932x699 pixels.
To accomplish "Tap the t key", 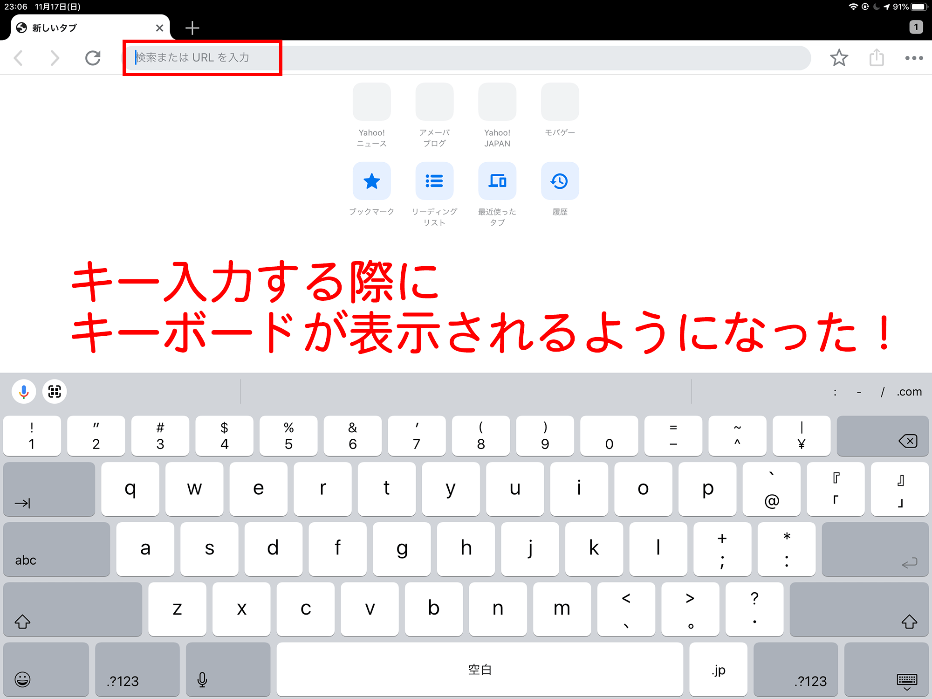I will coord(387,489).
